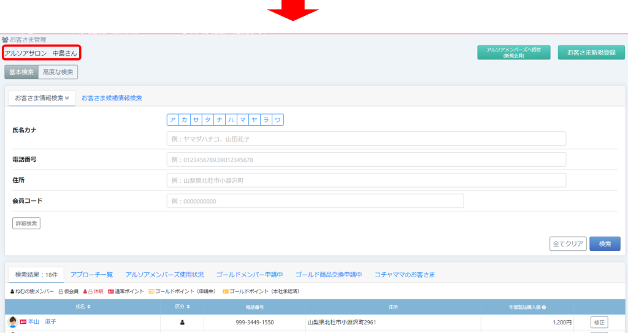628x333 pixels.
Task: Click the ゴールドポイント（申請中） legend icon
Action: 151,291
